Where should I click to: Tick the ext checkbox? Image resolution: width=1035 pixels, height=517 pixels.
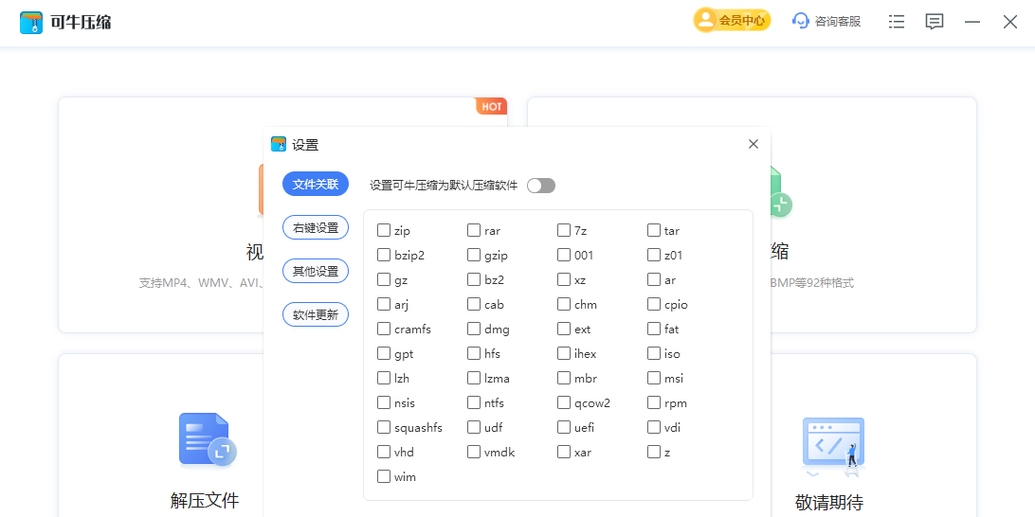[x=563, y=329]
